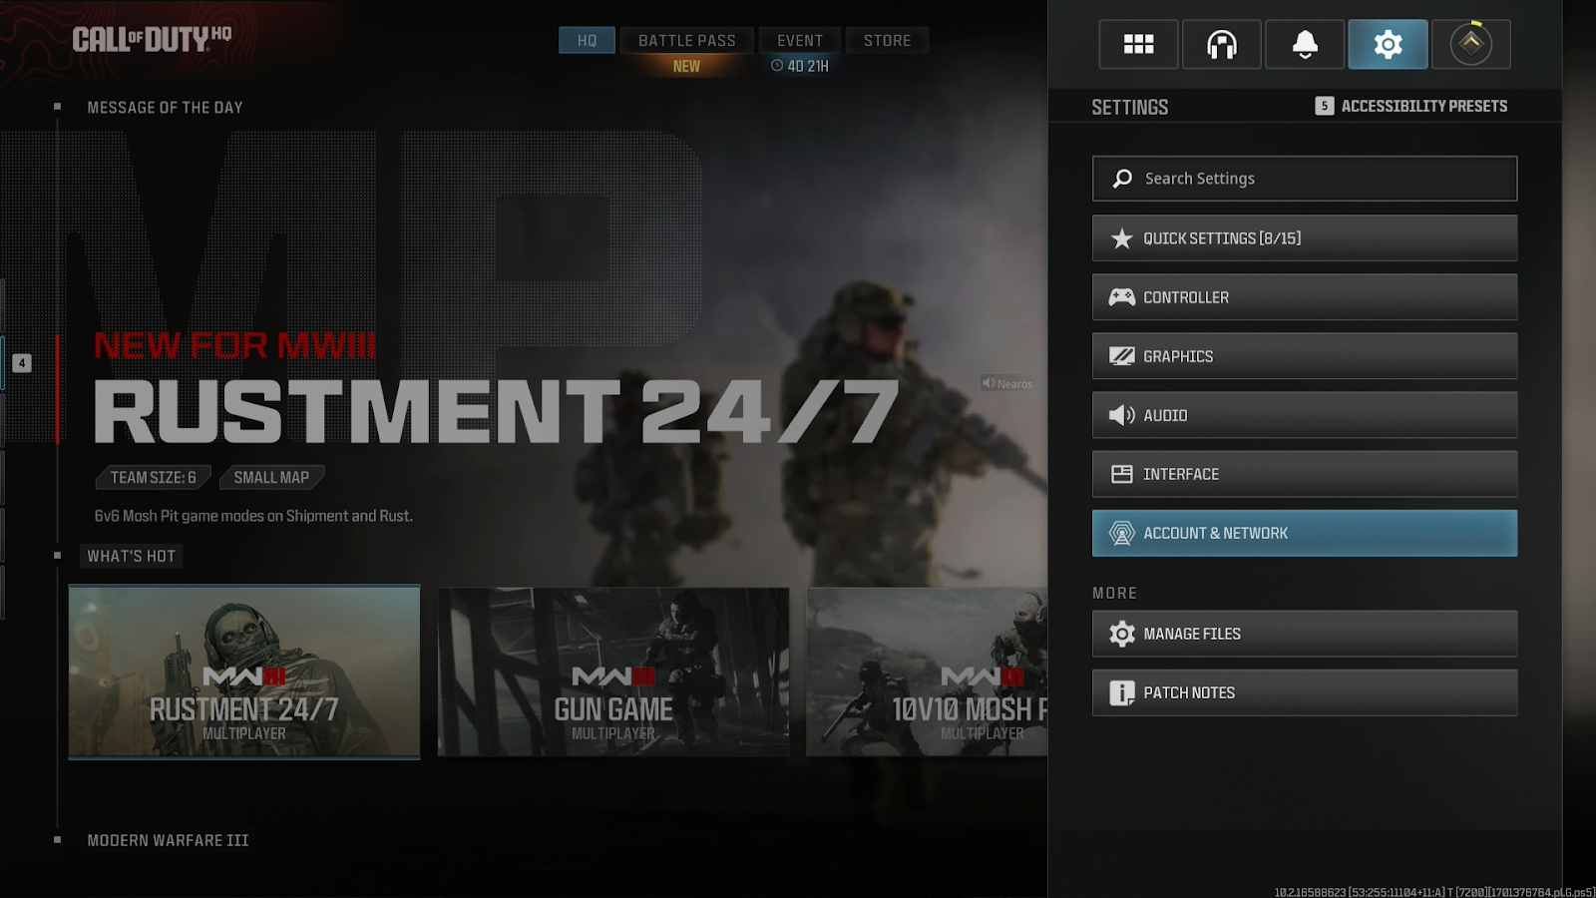Open Quick Settings [8/15]

1305,238
